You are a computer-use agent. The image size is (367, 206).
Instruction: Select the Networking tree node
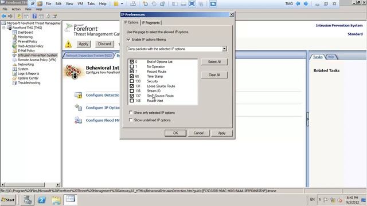pyautogui.click(x=26, y=64)
